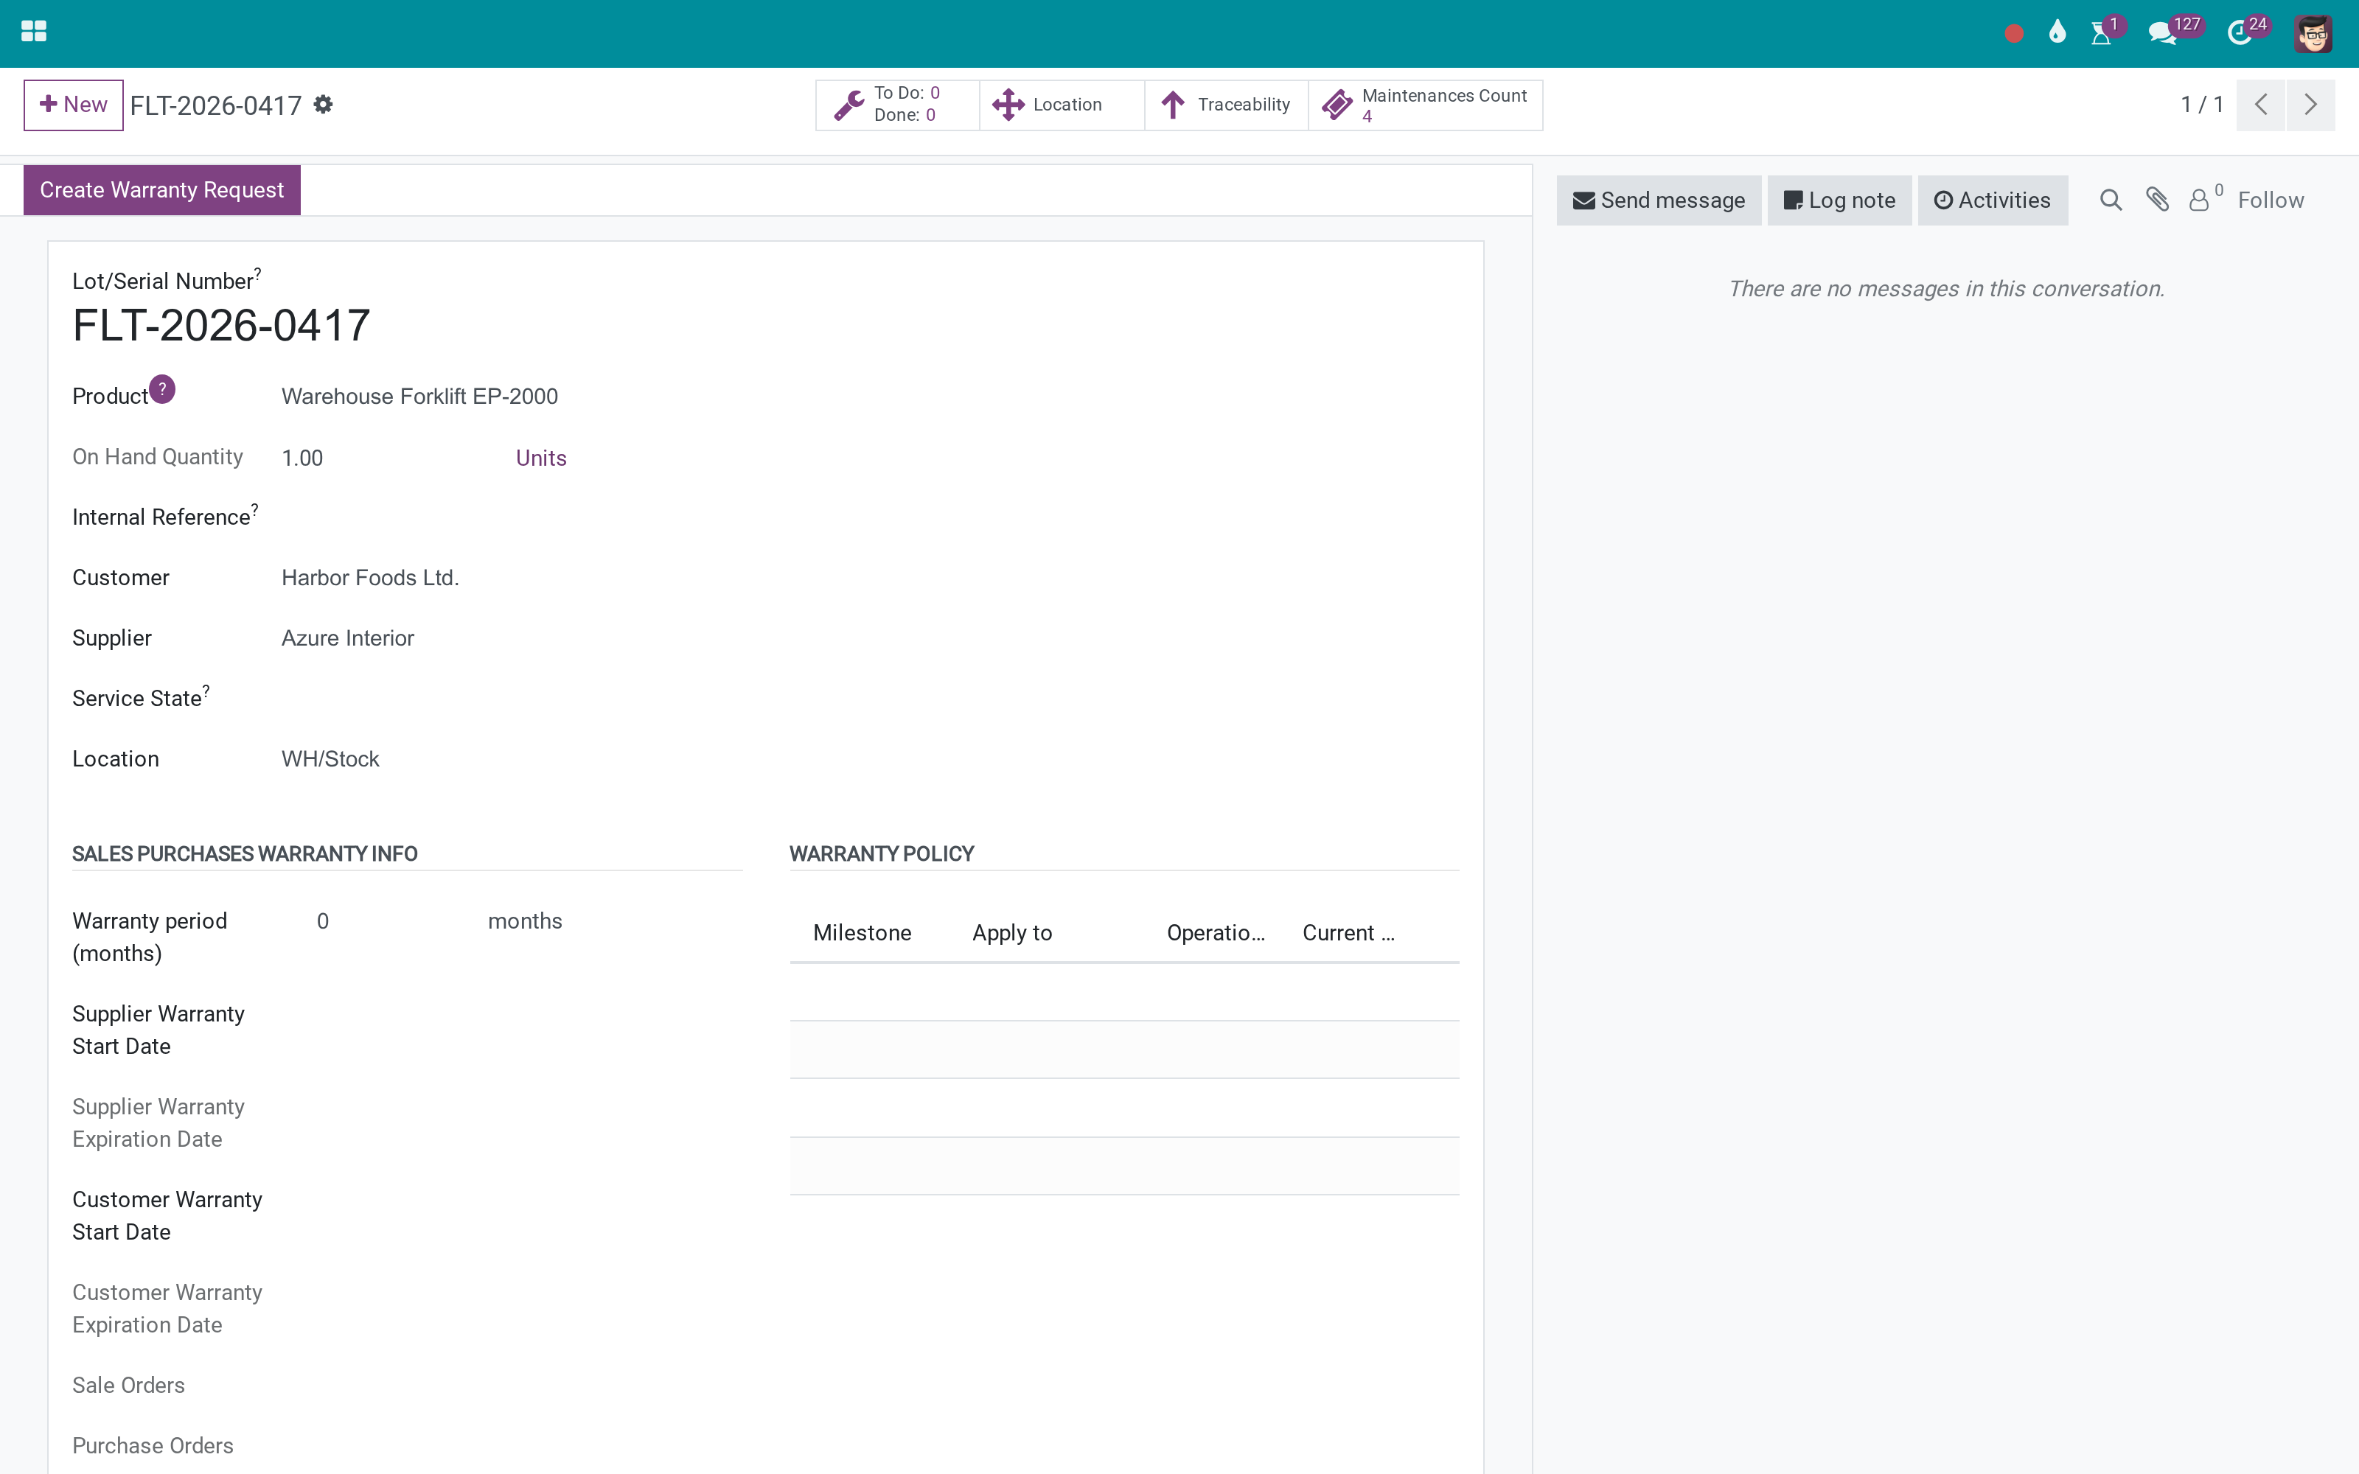2359x1474 pixels.
Task: Open the Location stat button
Action: (x=1062, y=105)
